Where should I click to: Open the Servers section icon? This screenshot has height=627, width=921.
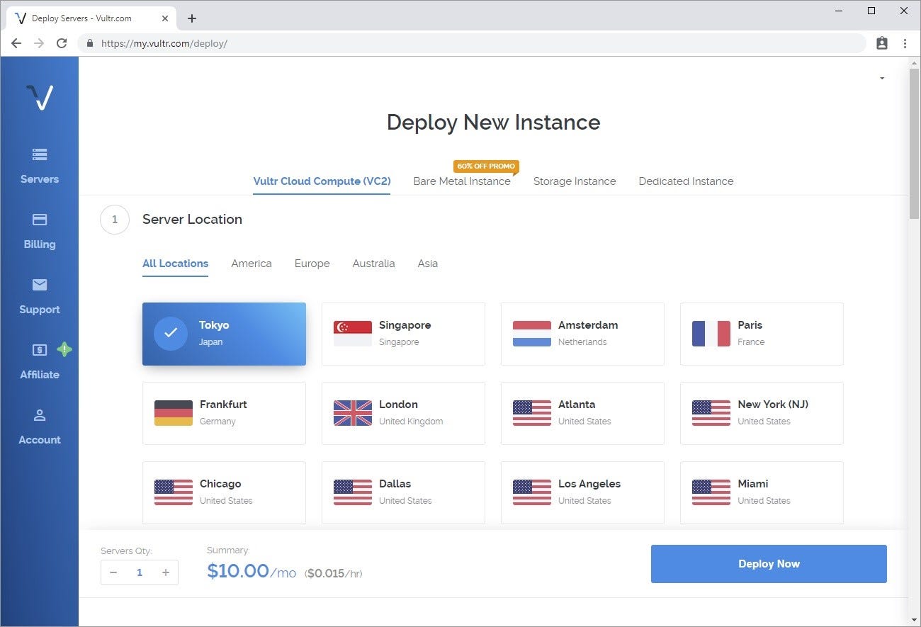40,154
